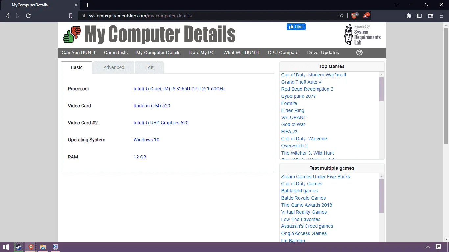Open the Red Dead Redemption 2 link
Image resolution: width=449 pixels, height=252 pixels.
307,89
